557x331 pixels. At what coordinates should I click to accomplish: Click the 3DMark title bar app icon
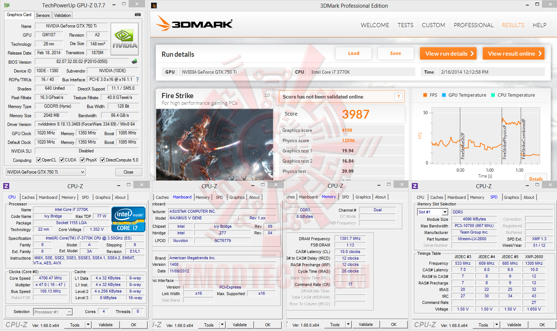tap(154, 5)
